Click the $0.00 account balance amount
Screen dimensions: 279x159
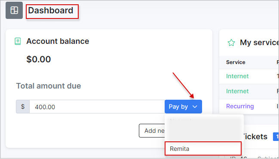pyautogui.click(x=39, y=59)
